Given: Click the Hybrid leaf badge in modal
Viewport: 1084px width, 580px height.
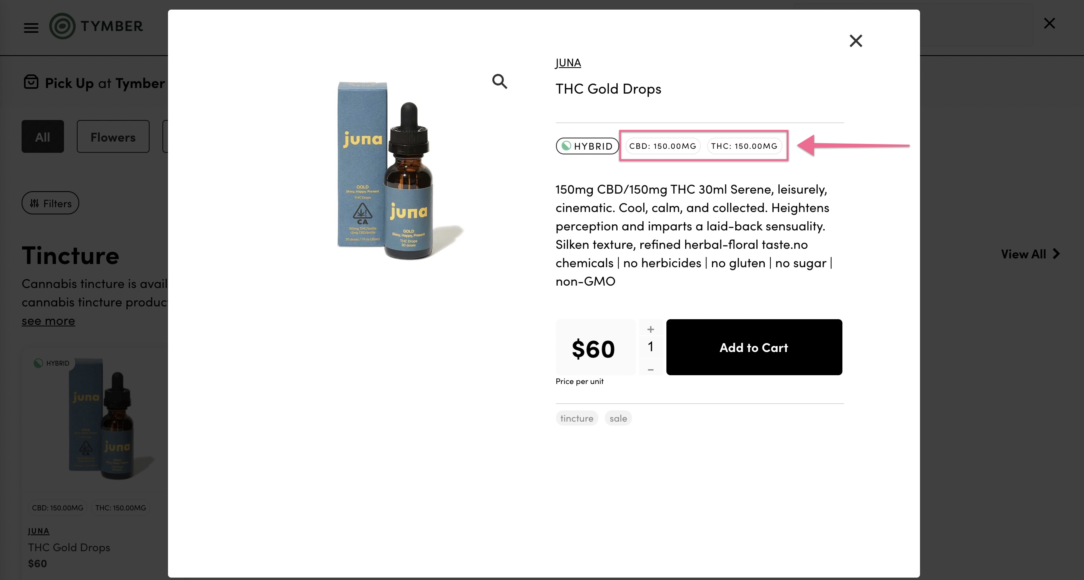Looking at the screenshot, I should click(587, 146).
